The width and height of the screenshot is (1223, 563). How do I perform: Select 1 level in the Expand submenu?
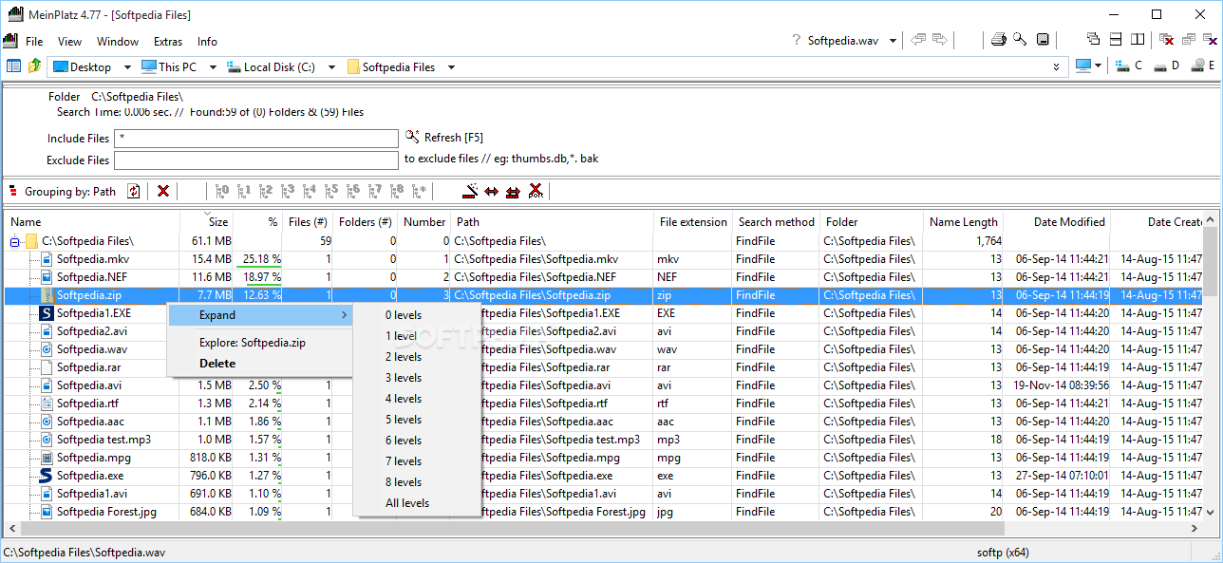pos(417,336)
